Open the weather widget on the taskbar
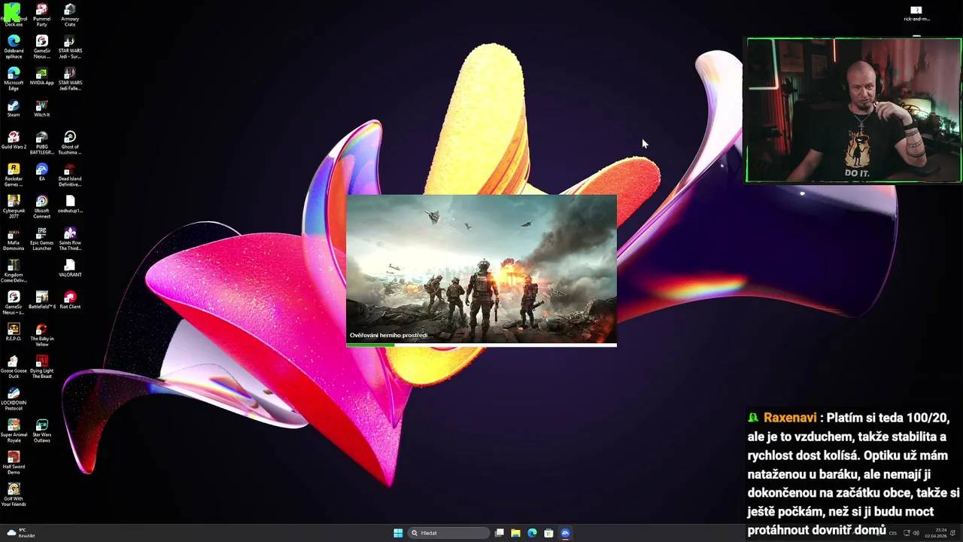Image resolution: width=963 pixels, height=542 pixels. point(20,533)
